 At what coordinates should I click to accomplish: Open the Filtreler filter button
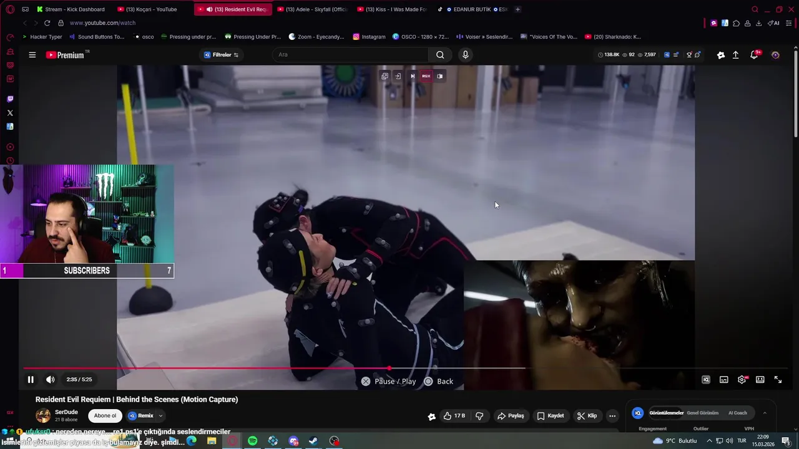point(221,55)
